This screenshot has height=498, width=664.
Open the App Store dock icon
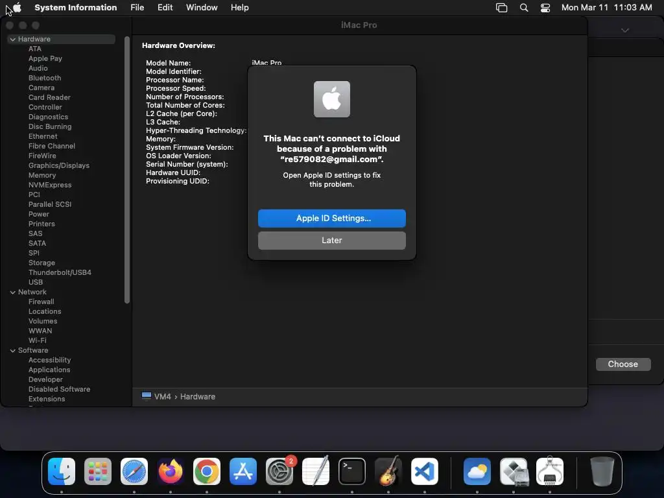243,471
